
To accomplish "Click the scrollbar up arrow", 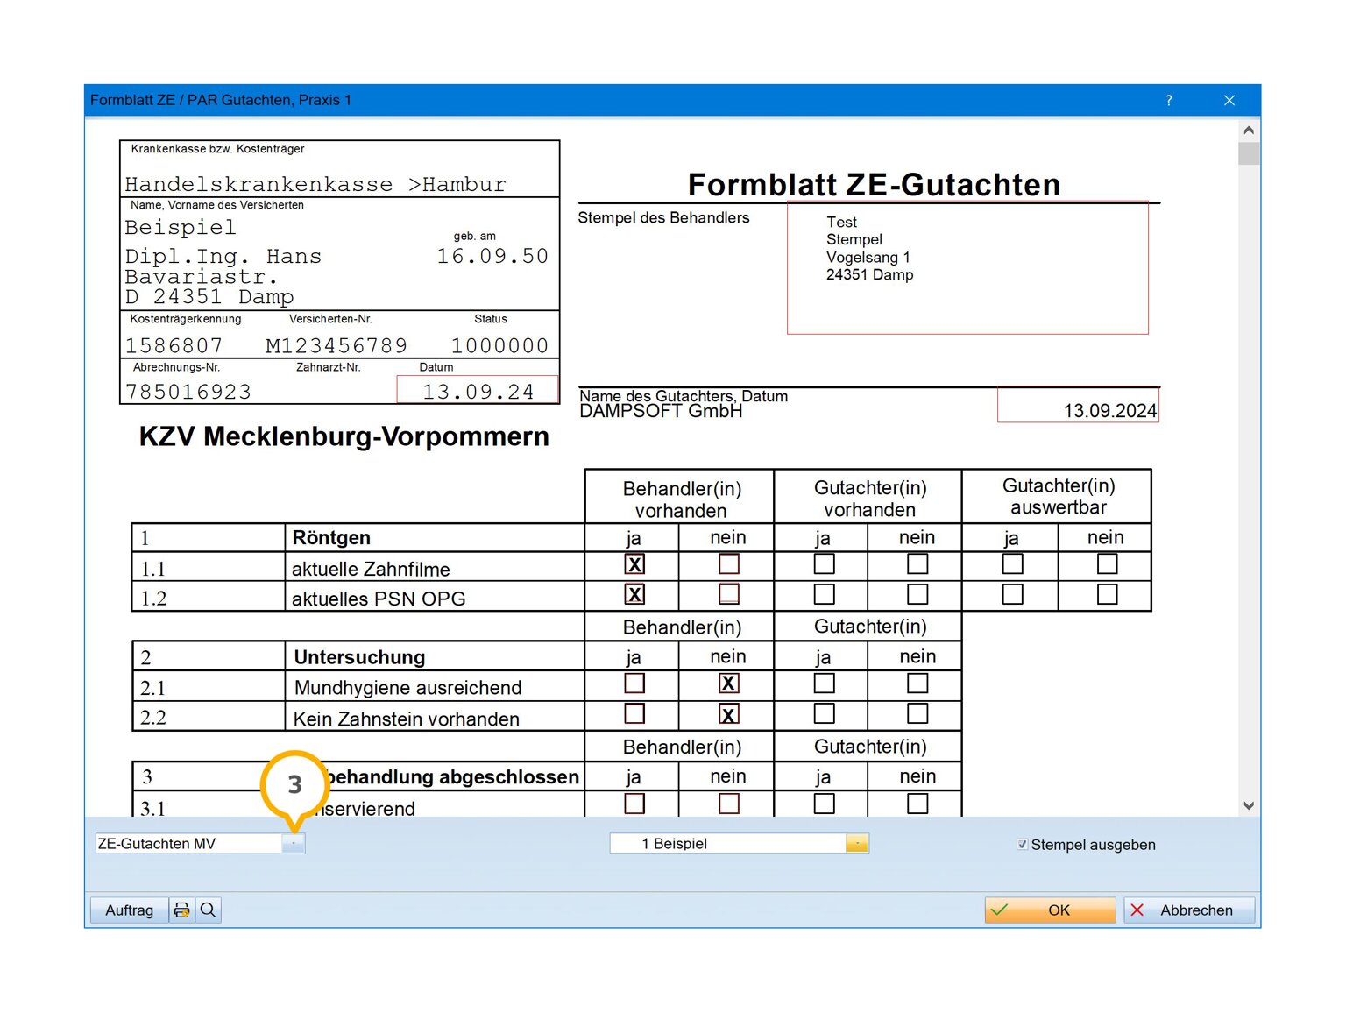I will click(1249, 130).
